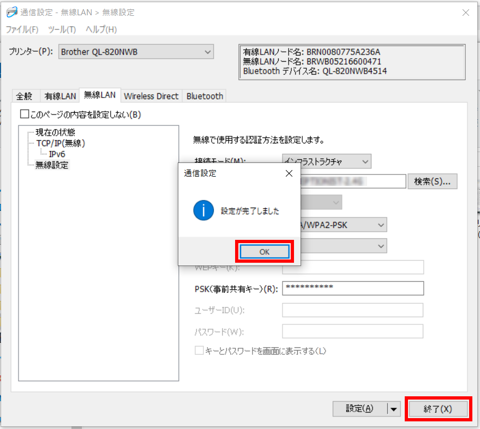Click the PSK(事前共有キー) input field
This screenshot has height=429, width=480.
(353, 288)
